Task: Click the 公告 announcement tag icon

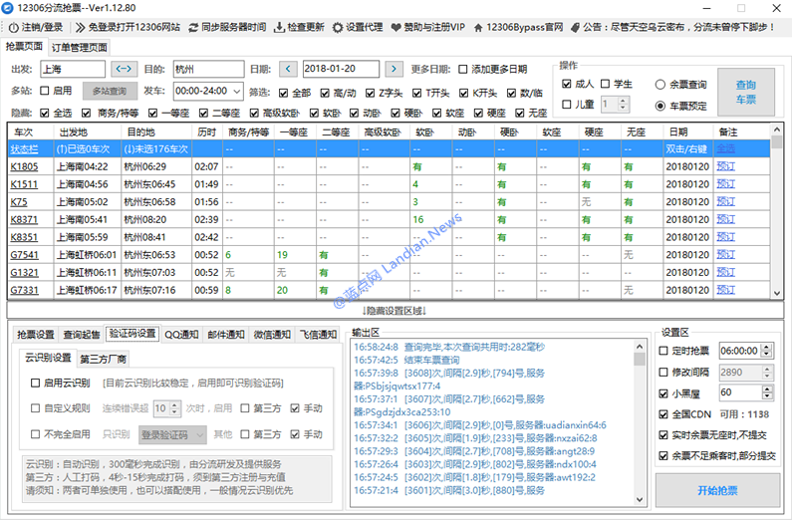Action: [575, 27]
